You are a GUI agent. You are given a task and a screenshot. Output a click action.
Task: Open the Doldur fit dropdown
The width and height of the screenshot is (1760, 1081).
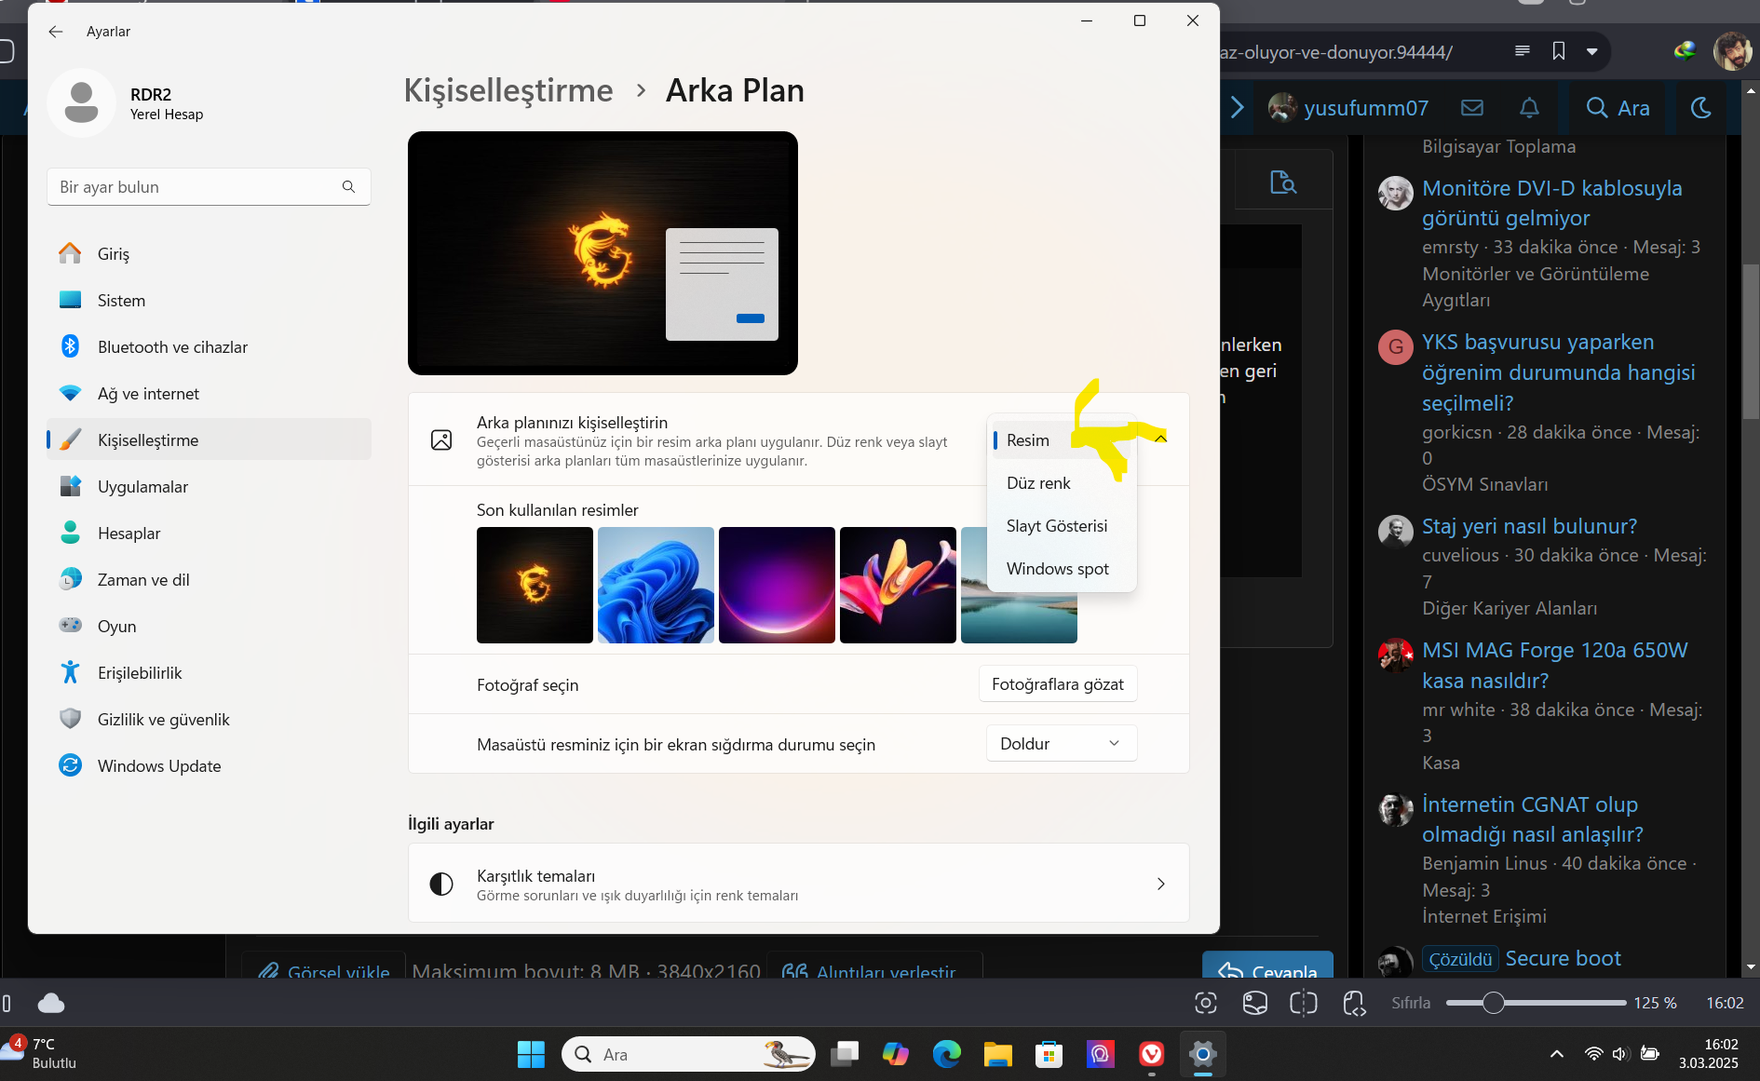[x=1062, y=744]
